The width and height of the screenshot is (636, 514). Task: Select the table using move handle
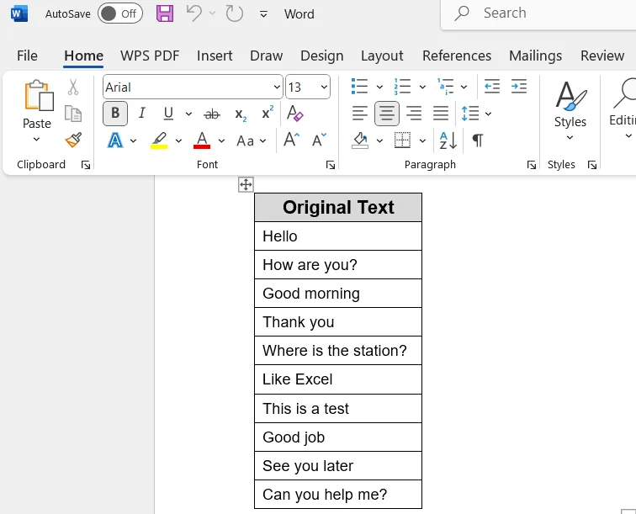pyautogui.click(x=246, y=184)
